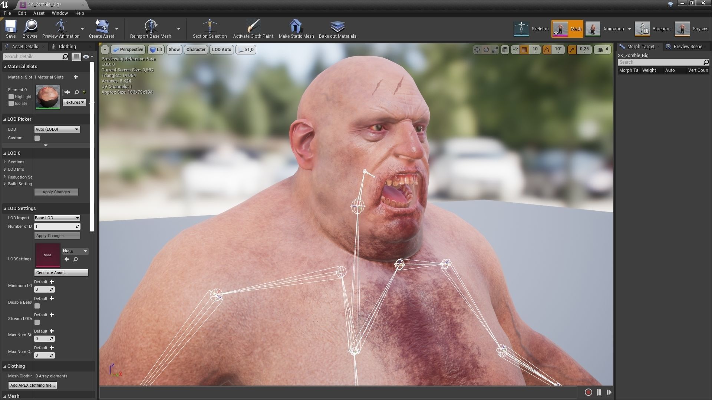Open details view options eye dropdown
Image resolution: width=712 pixels, height=400 pixels.
(x=88, y=57)
